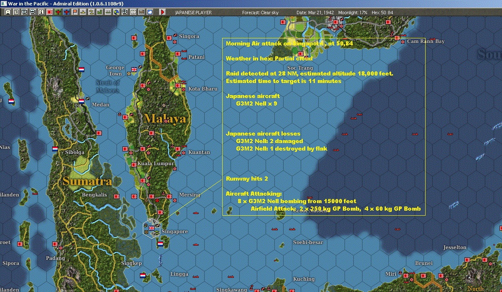Image resolution: width=502 pixels, height=292 pixels.
Task: Select the red plane on blue background icon
Action: 66,12
